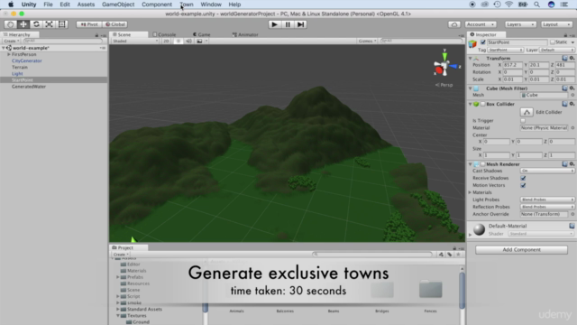The width and height of the screenshot is (577, 325).
Task: Click the Mesh object picker circle
Action: tap(572, 95)
